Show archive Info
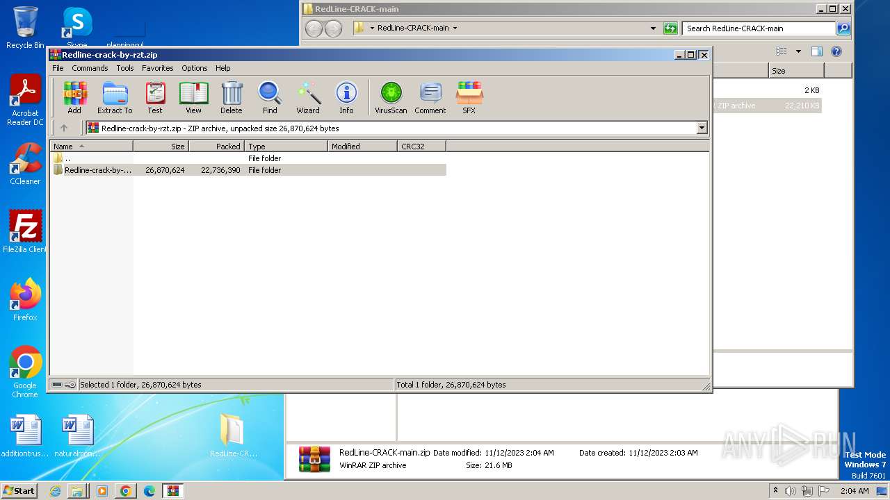 [346, 97]
